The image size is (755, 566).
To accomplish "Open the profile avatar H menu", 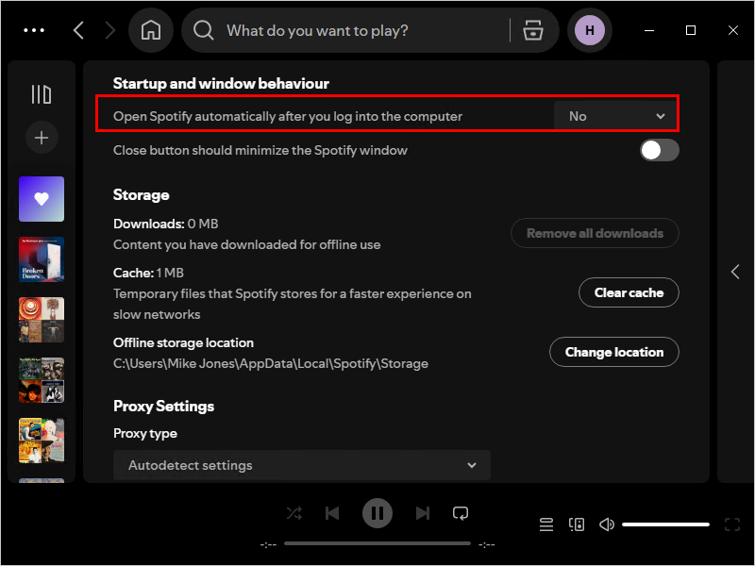I will pos(589,30).
